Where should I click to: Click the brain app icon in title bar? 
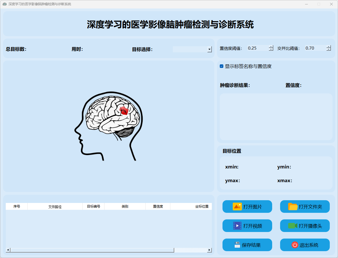tap(4, 4)
